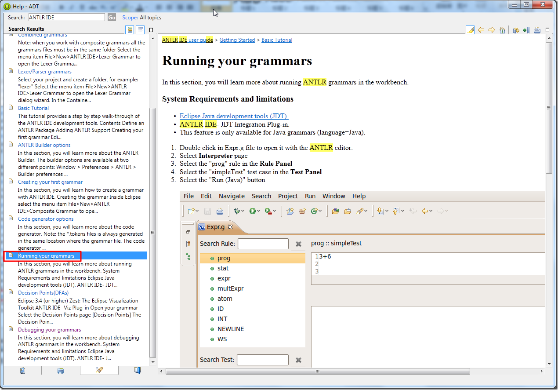This screenshot has width=558, height=390.
Task: Follow the Getting Started breadcrumb link
Action: 237,40
